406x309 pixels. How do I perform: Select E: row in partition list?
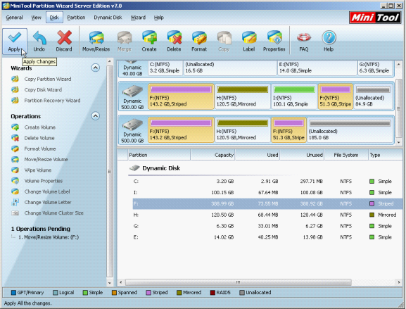[267, 237]
